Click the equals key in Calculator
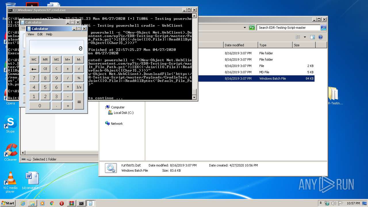The width and height of the screenshot is (368, 207). click(79, 101)
